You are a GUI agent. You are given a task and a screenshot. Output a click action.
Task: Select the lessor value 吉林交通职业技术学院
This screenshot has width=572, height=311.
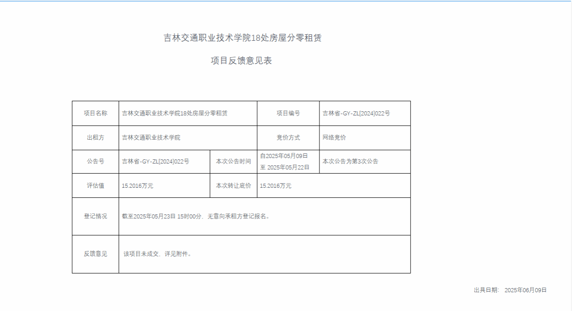coord(151,137)
